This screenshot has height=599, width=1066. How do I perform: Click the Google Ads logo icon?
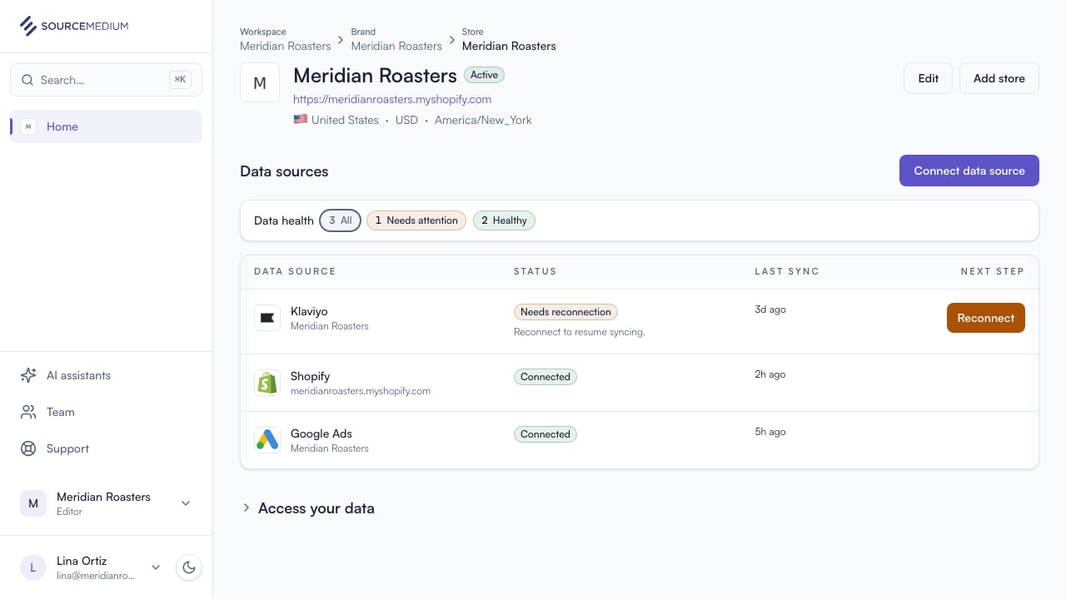(267, 440)
